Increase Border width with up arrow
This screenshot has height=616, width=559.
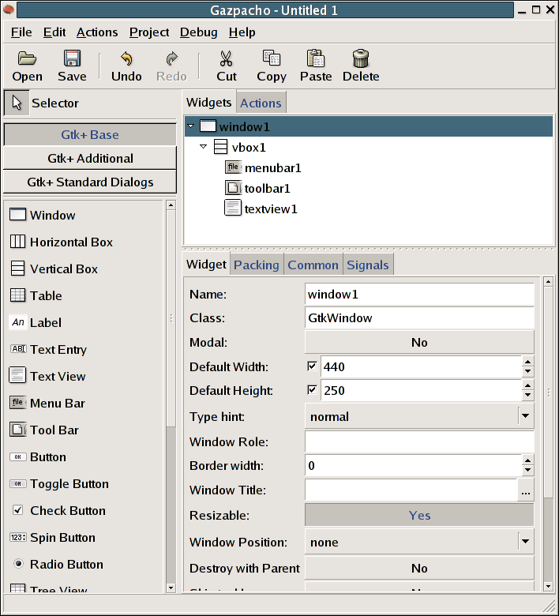pyautogui.click(x=528, y=460)
